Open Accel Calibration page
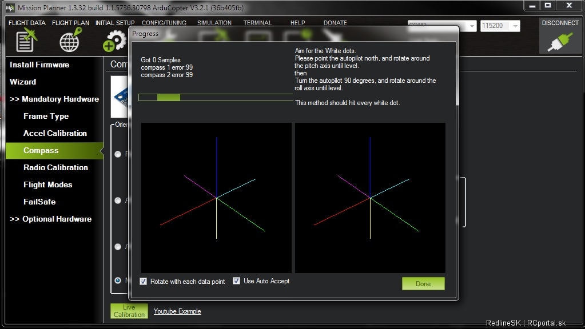 tap(55, 134)
